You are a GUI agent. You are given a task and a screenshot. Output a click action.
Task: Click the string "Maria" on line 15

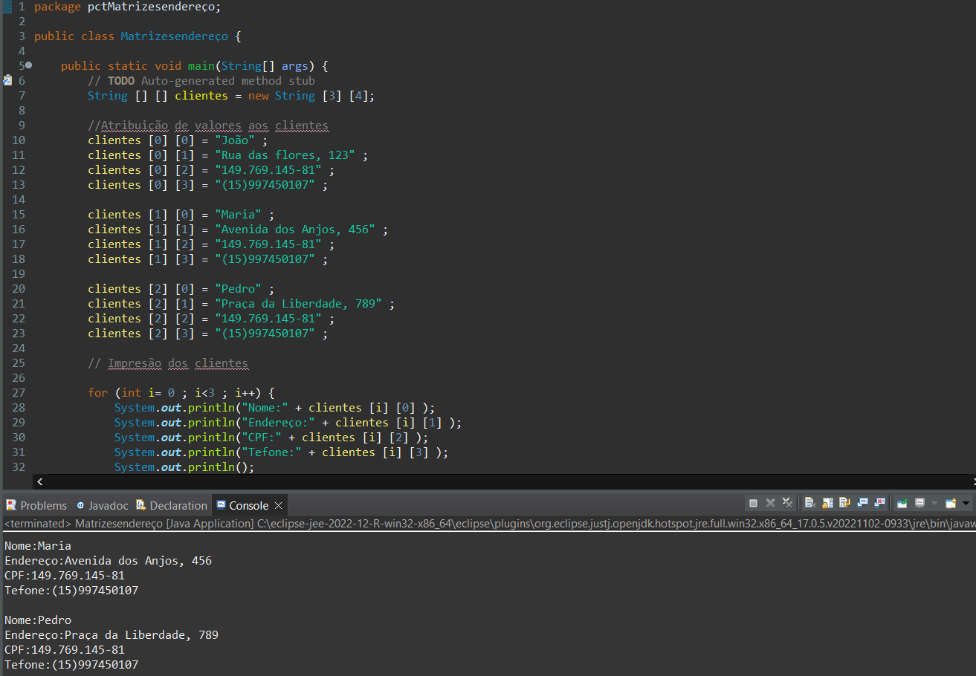238,214
